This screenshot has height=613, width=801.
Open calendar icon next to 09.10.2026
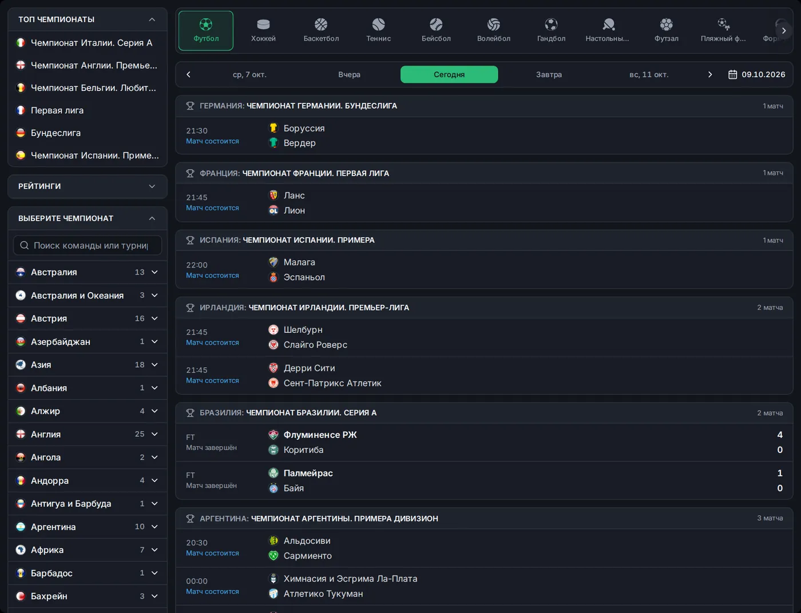pos(732,74)
